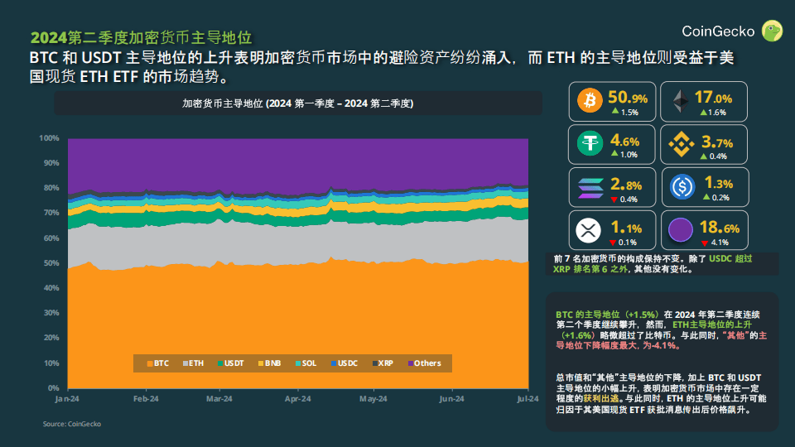The width and height of the screenshot is (795, 447).
Task: Click the Ethereum diamond icon
Action: pos(681,101)
